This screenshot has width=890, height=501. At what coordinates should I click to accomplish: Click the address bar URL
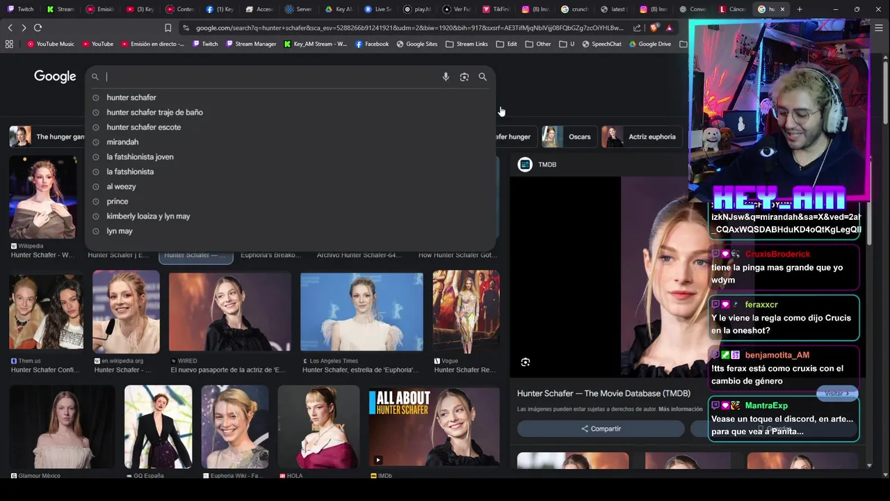point(410,28)
